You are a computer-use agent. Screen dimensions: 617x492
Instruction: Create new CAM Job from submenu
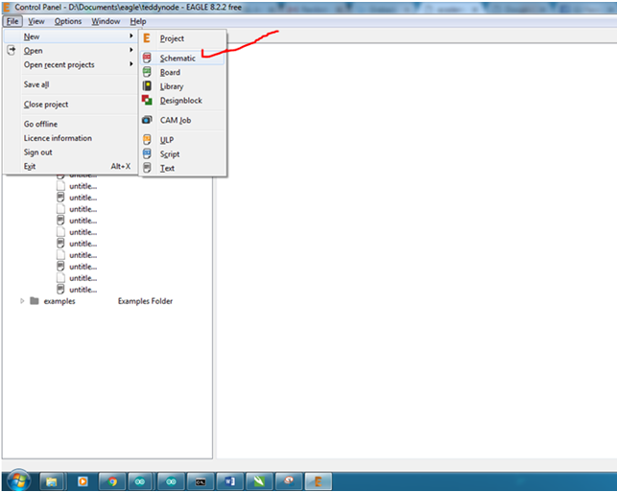tap(183, 120)
